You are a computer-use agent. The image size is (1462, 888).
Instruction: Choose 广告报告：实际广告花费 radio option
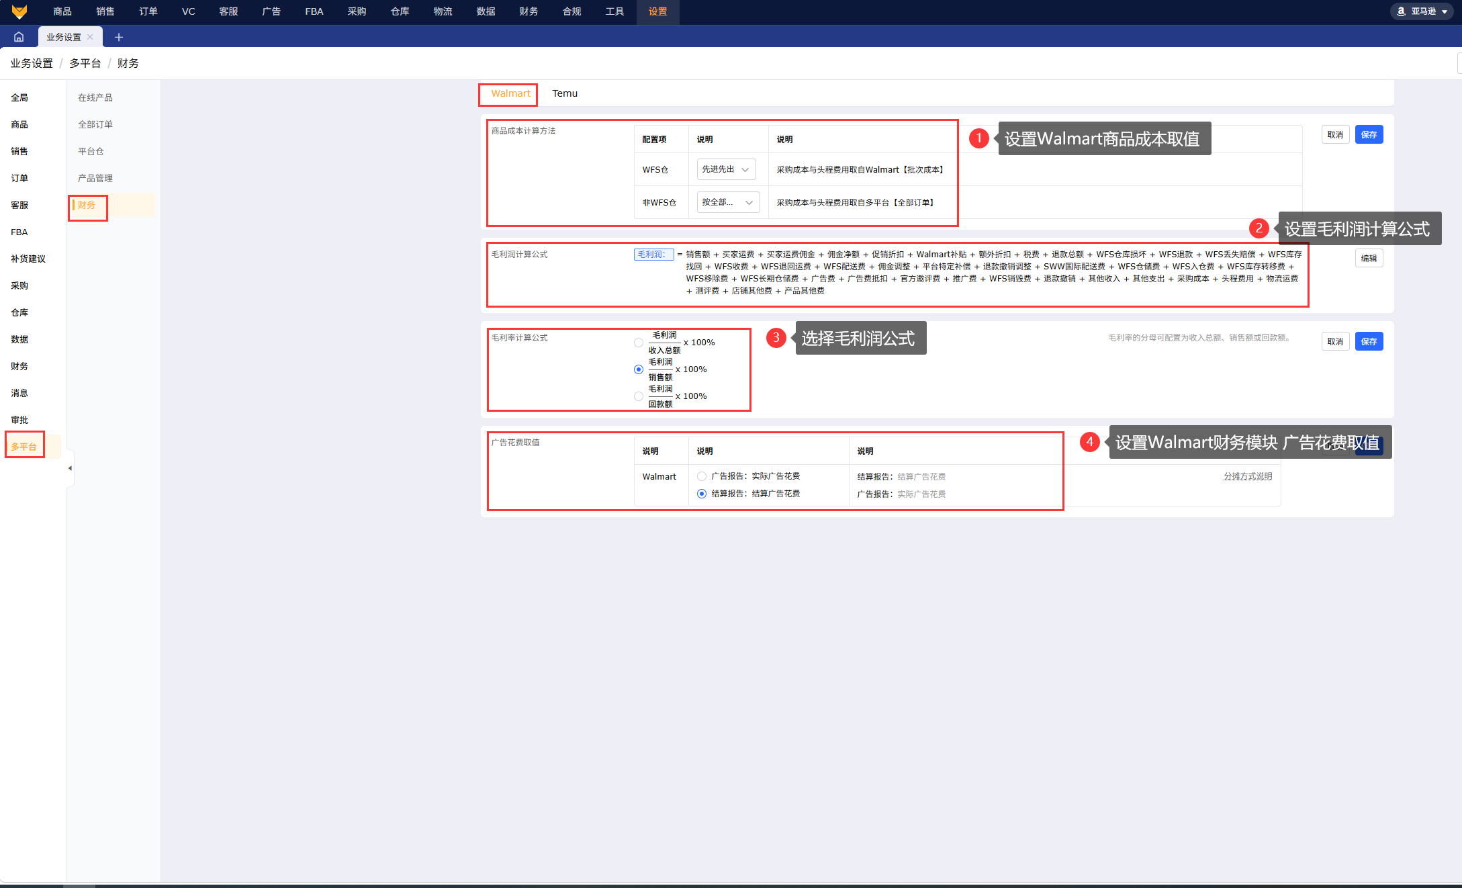tap(702, 476)
